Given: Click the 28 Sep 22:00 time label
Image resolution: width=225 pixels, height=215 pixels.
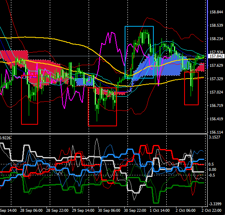Looking at the screenshot, I should (57, 211).
